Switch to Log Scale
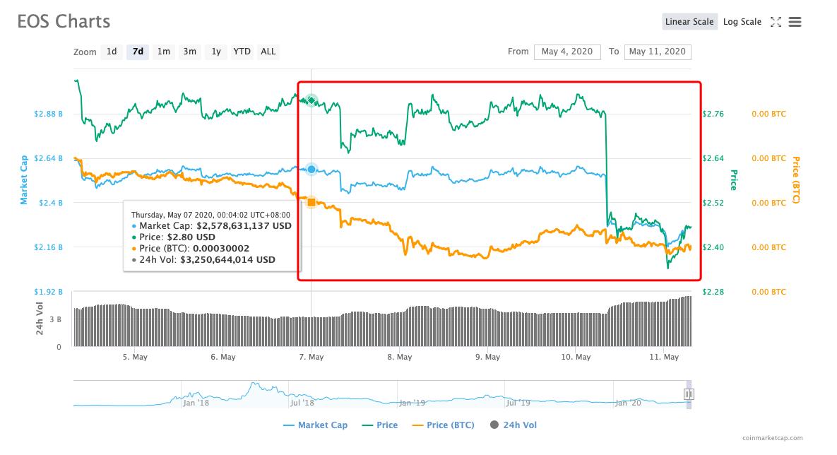 coord(742,22)
